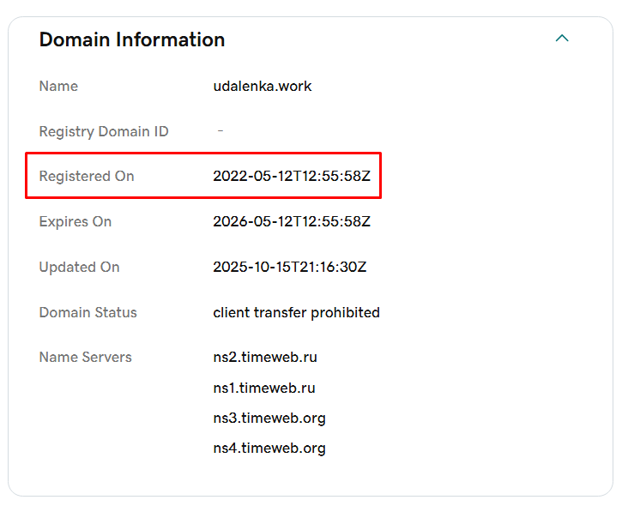
Task: Select name server ns3.timeweb.org
Action: (269, 418)
